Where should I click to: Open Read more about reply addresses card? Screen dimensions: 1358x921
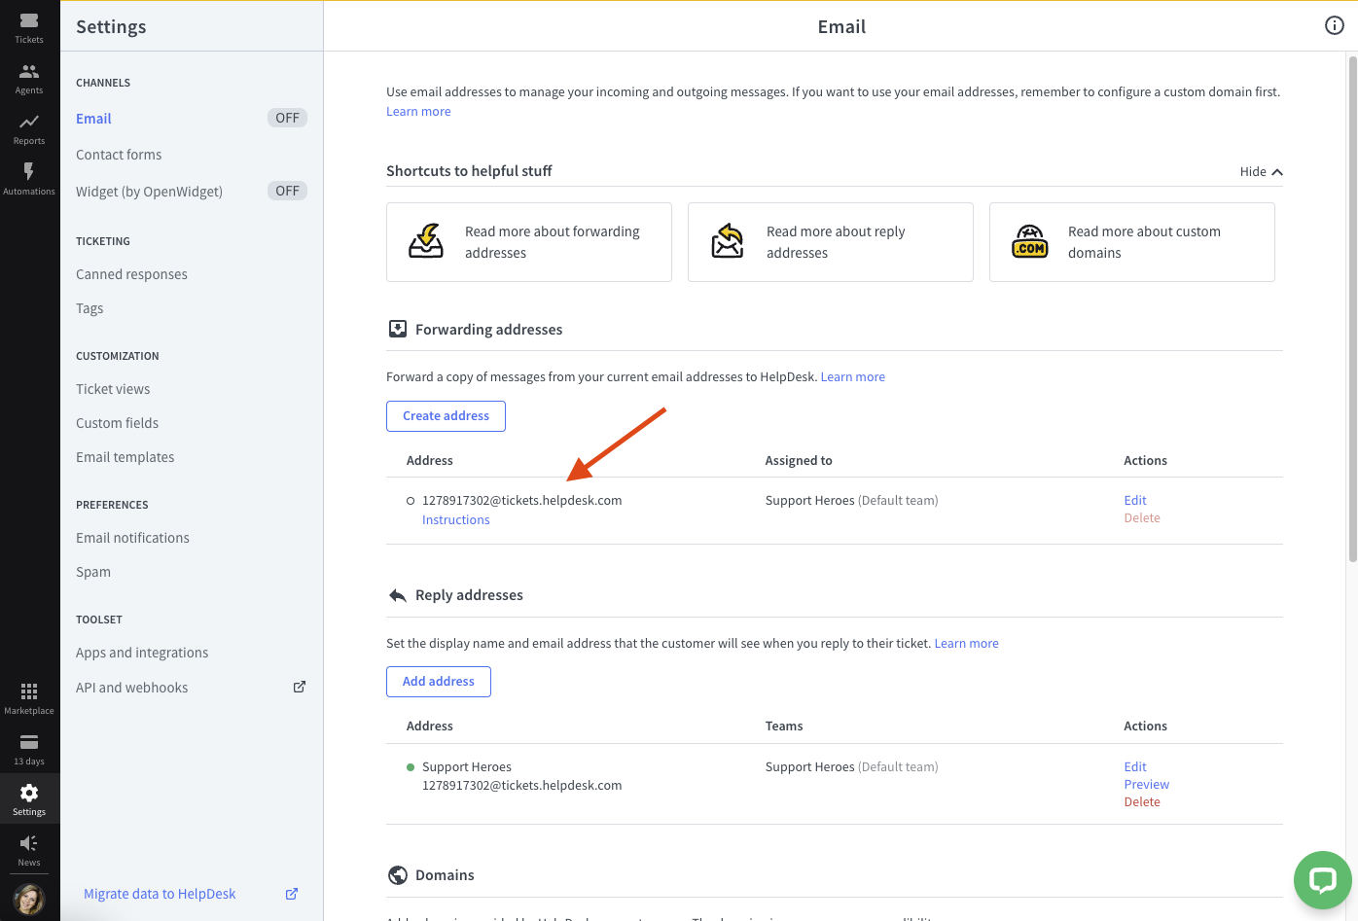coord(831,242)
